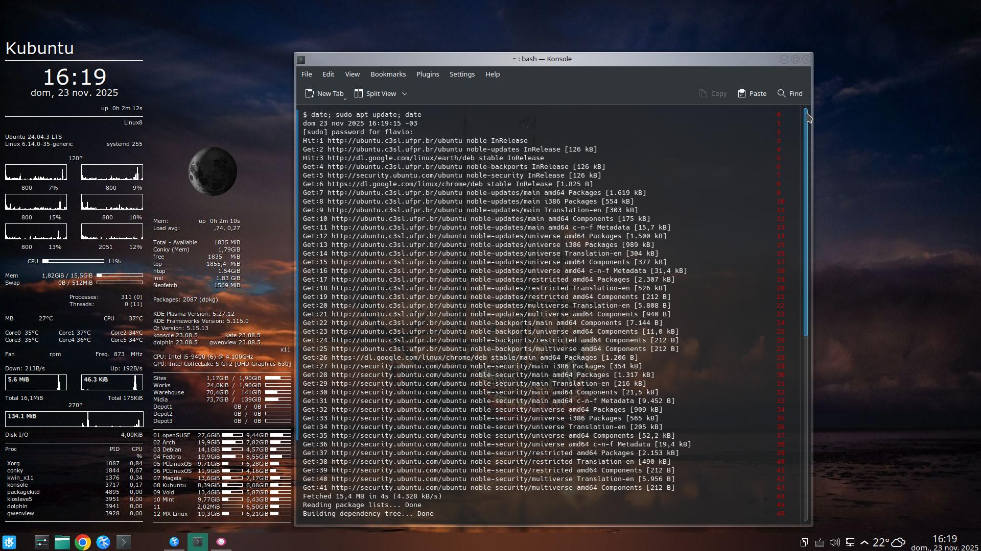981x551 pixels.
Task: Click the Split View toolbar button
Action: click(376, 93)
